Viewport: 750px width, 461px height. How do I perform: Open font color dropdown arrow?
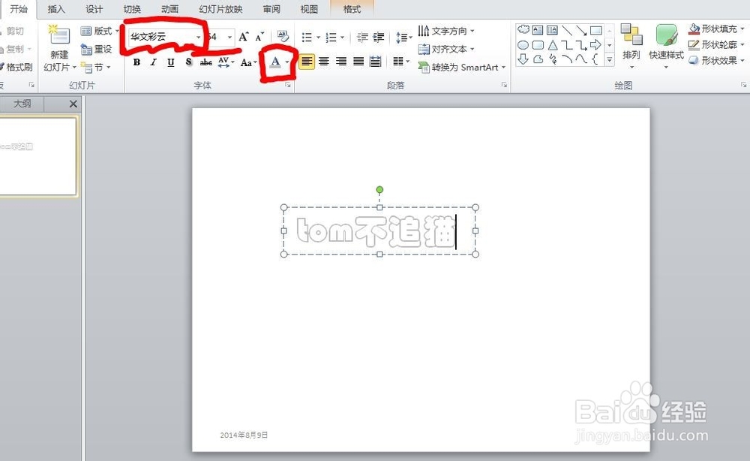287,62
